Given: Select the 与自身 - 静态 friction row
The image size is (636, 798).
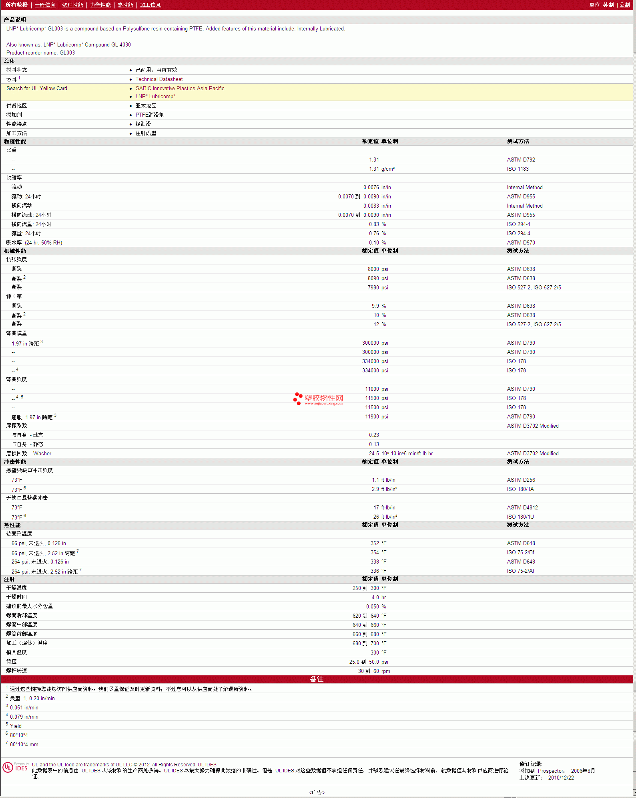Looking at the screenshot, I should click(x=317, y=444).
